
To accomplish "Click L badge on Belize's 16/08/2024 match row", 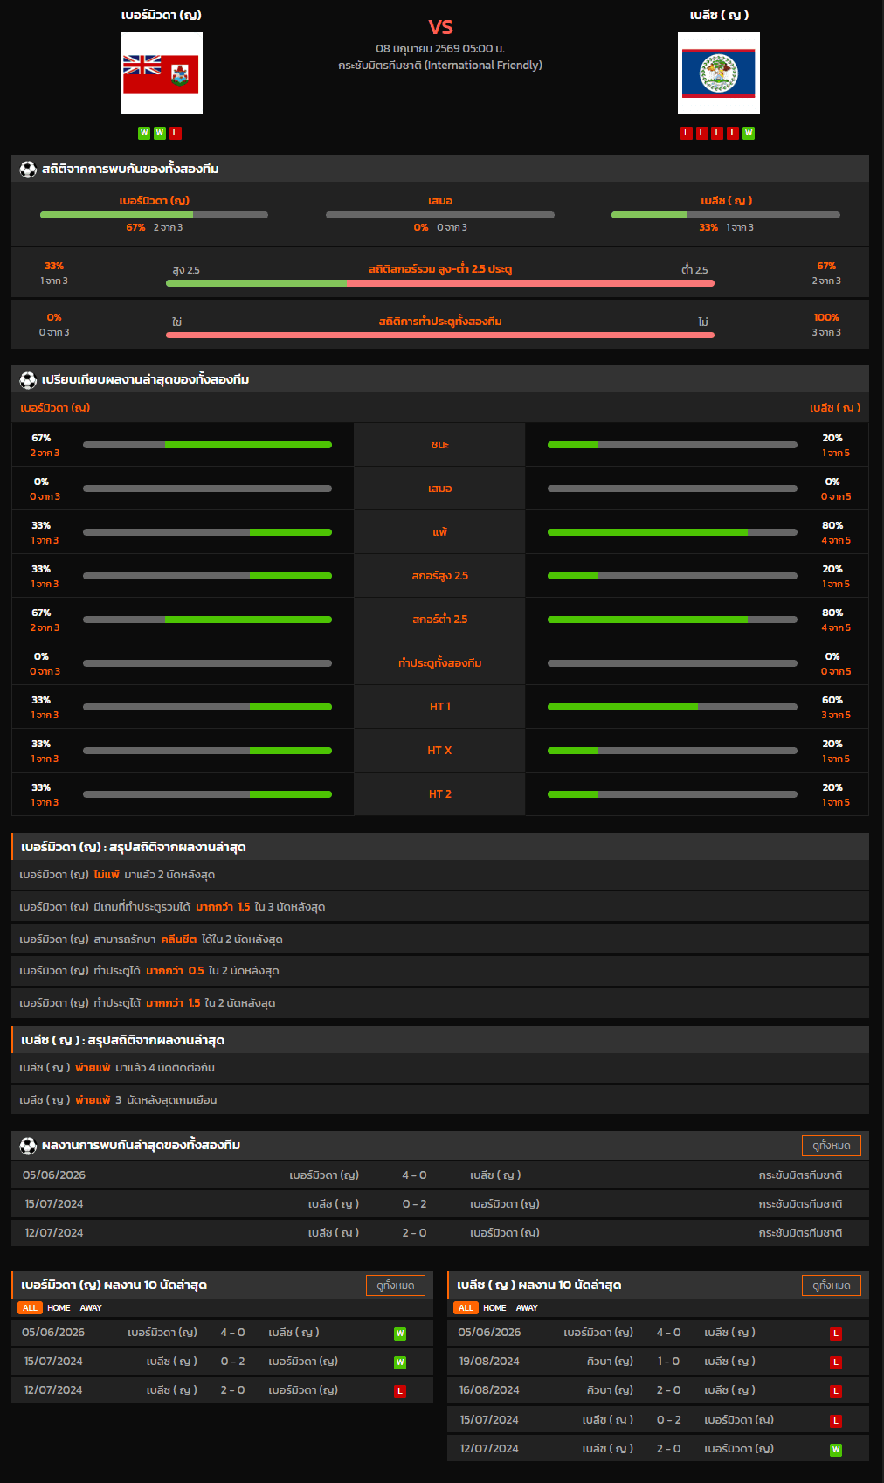I will pyautogui.click(x=836, y=1391).
